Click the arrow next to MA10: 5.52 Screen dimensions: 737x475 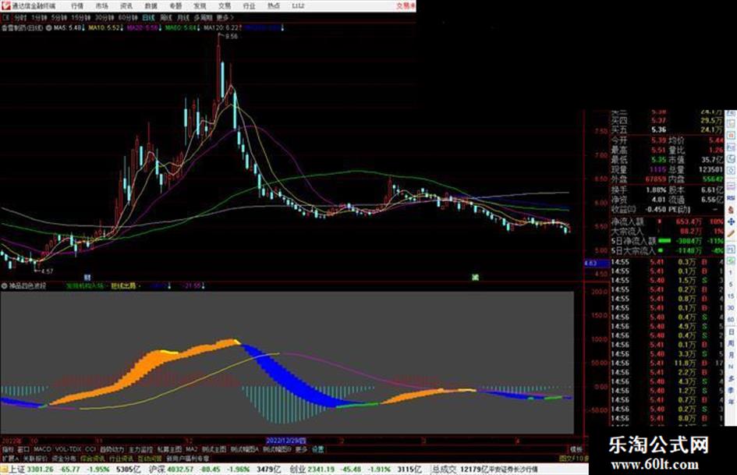(121, 28)
